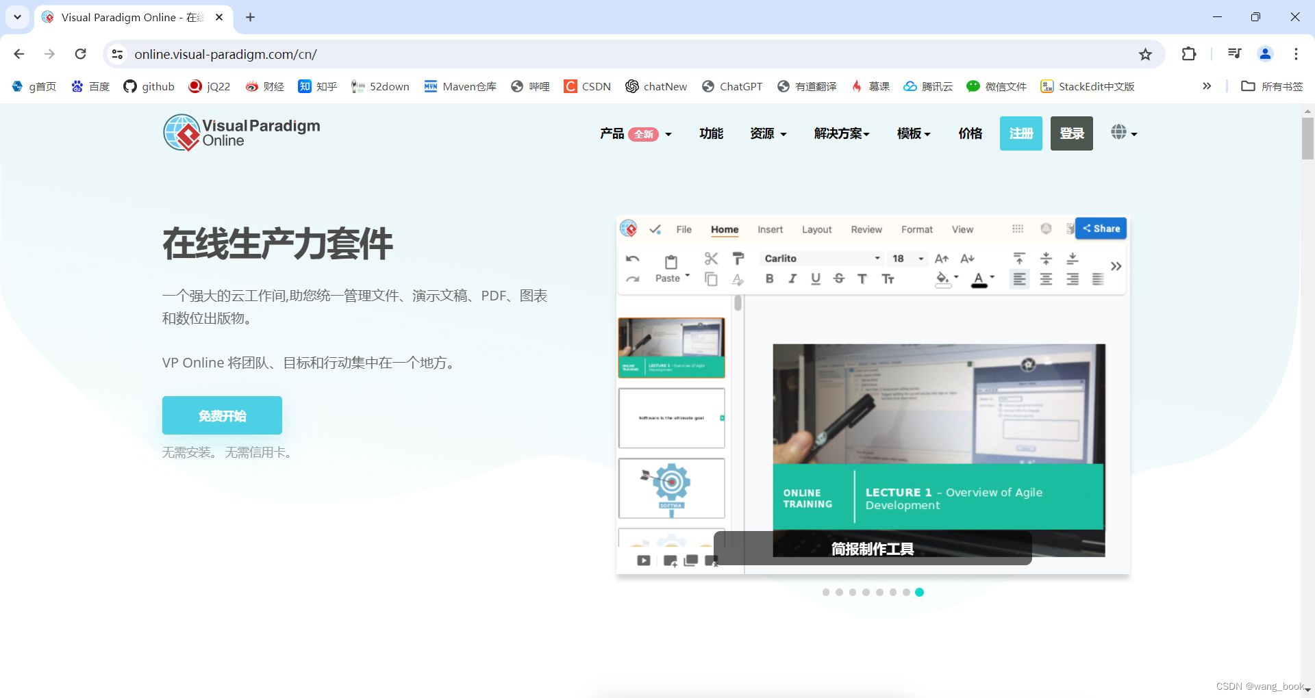
Task: Expand the 解决方案 dropdown menu
Action: (842, 133)
